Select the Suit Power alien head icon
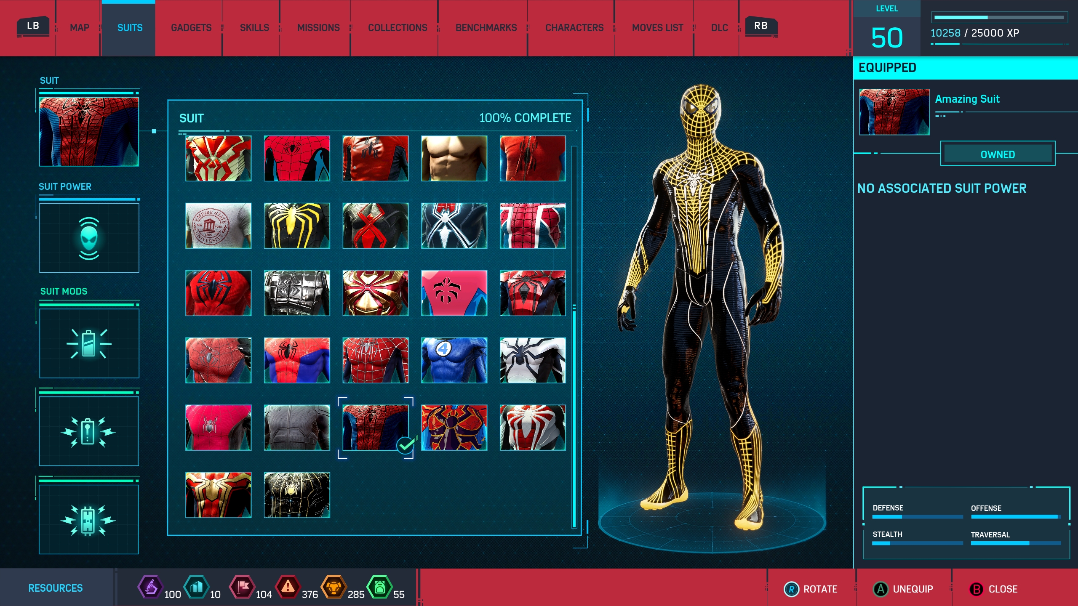1078x606 pixels. click(x=89, y=238)
